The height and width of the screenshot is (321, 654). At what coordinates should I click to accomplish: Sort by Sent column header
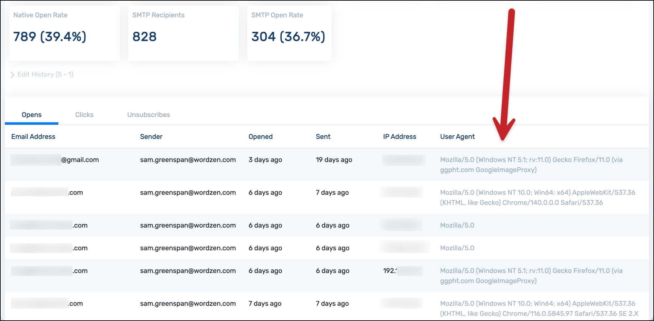323,137
